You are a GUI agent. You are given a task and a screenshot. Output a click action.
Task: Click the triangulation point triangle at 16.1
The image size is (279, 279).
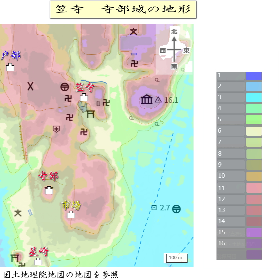point(158,100)
